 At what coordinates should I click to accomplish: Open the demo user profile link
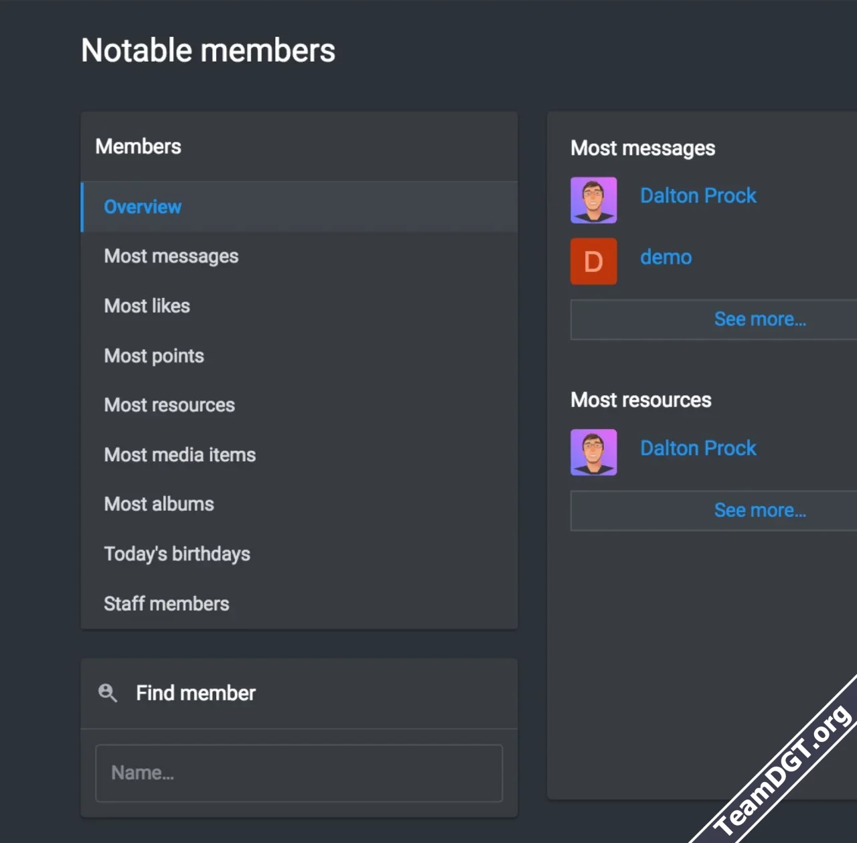(x=666, y=257)
